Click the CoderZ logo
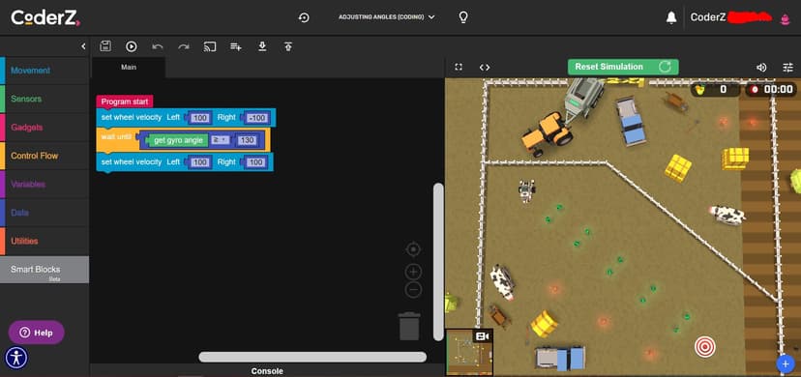 pyautogui.click(x=45, y=17)
